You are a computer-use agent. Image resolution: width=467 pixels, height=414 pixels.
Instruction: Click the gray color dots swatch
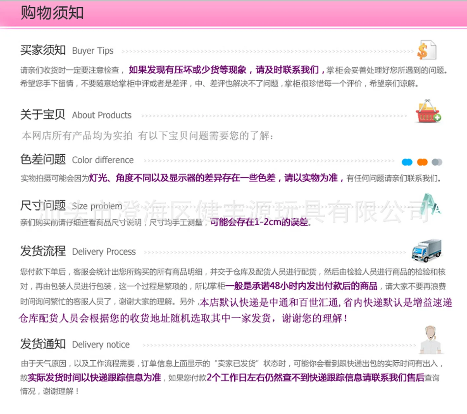(437, 162)
